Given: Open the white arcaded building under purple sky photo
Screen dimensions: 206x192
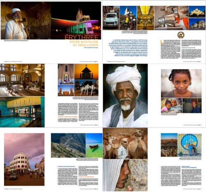Looking at the screenshot, I should tap(24, 159).
